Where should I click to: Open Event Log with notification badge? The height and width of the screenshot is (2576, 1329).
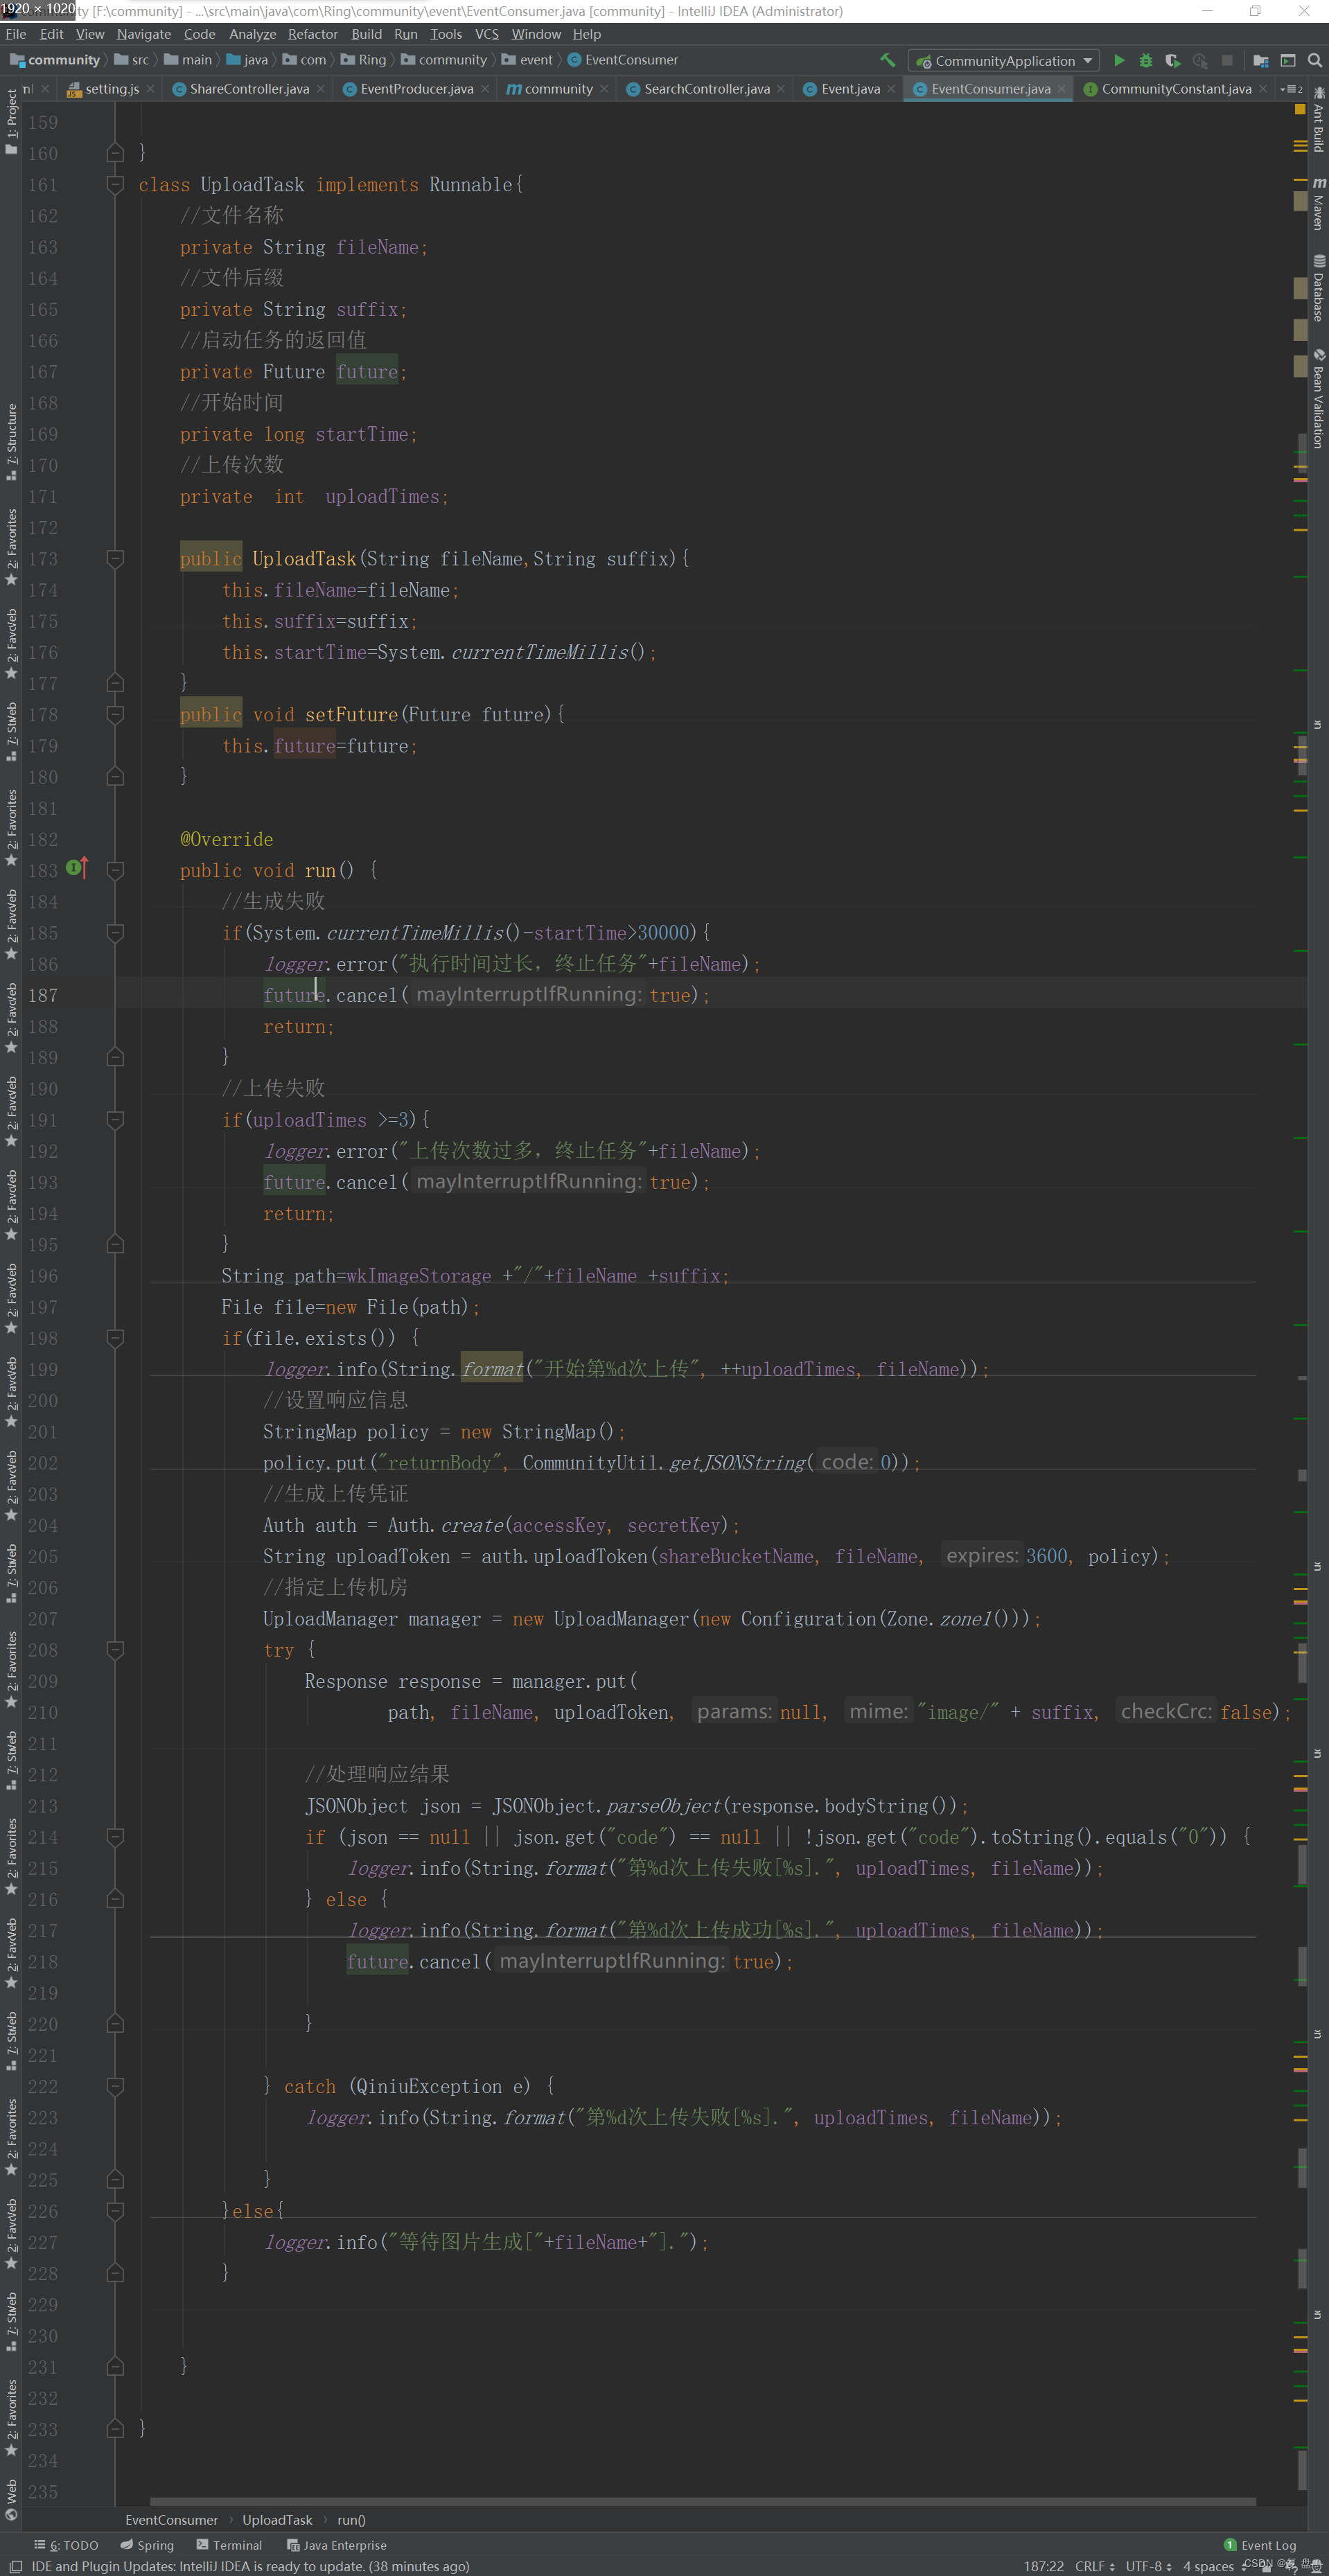point(1260,2545)
